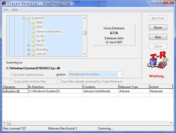Select the 0409 folder label
The image size is (176, 133).
[x=40, y=22]
